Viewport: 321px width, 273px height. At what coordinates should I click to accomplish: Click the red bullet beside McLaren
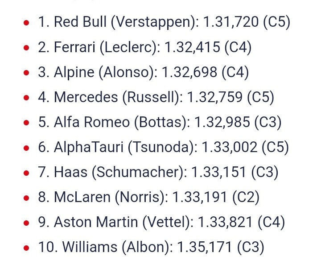(26, 198)
